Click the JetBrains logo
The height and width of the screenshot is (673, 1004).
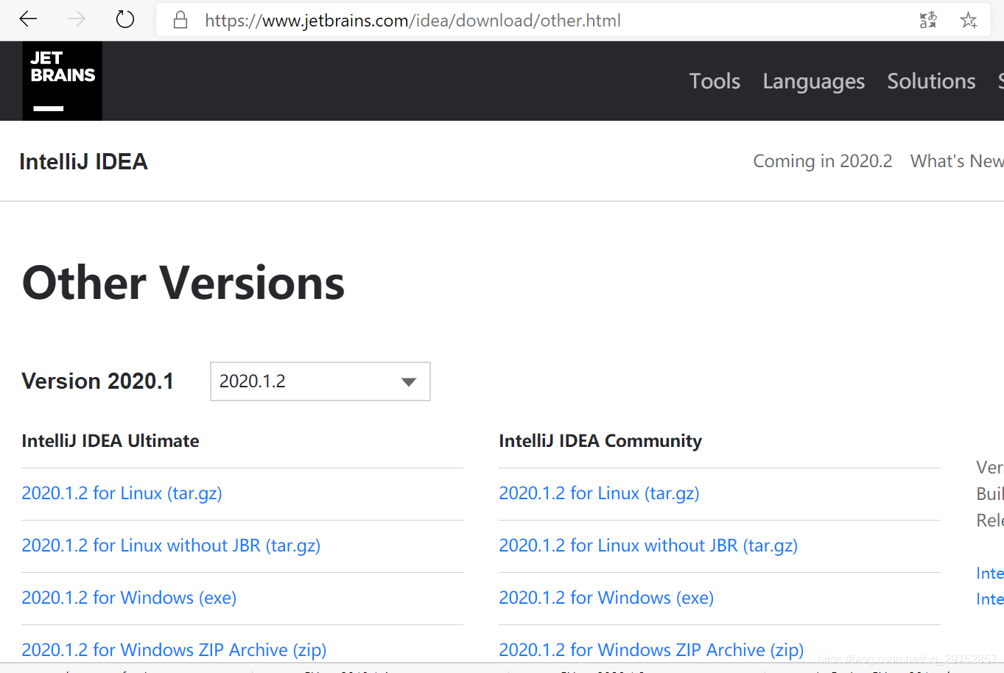(63, 81)
